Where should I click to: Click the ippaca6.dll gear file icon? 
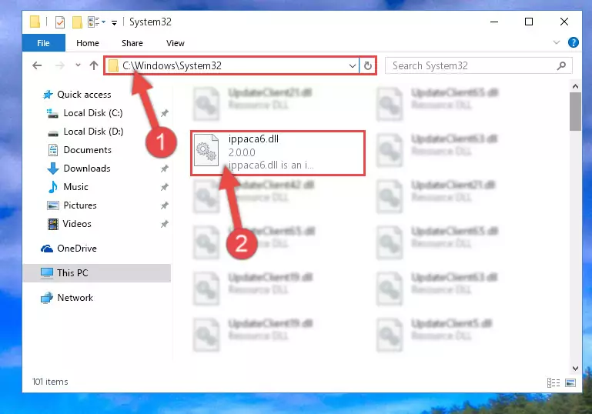pos(206,150)
